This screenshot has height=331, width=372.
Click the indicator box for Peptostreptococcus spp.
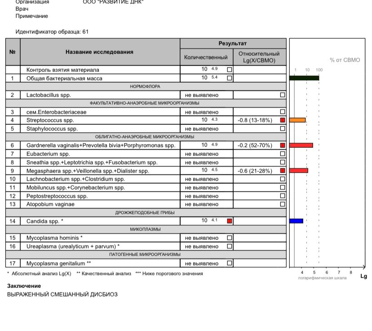[x=283, y=196]
